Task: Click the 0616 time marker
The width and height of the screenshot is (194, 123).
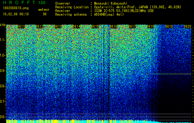Action: [114, 26]
